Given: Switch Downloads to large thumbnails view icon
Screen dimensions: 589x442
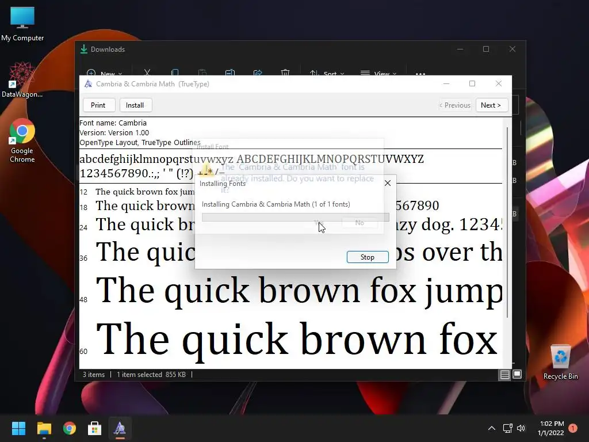Looking at the screenshot, I should click(517, 374).
